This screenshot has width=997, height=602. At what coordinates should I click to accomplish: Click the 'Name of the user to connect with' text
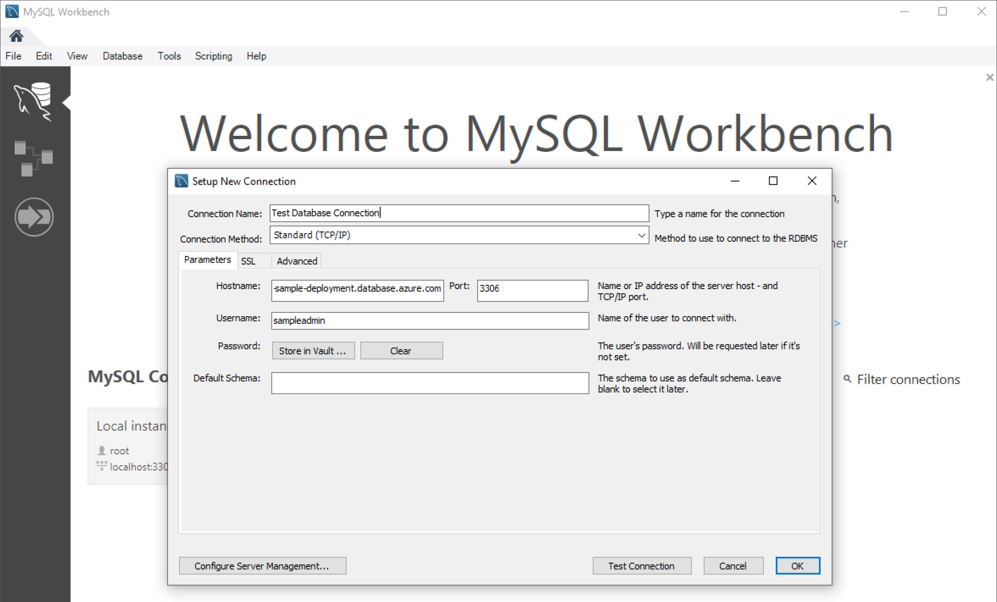click(667, 318)
